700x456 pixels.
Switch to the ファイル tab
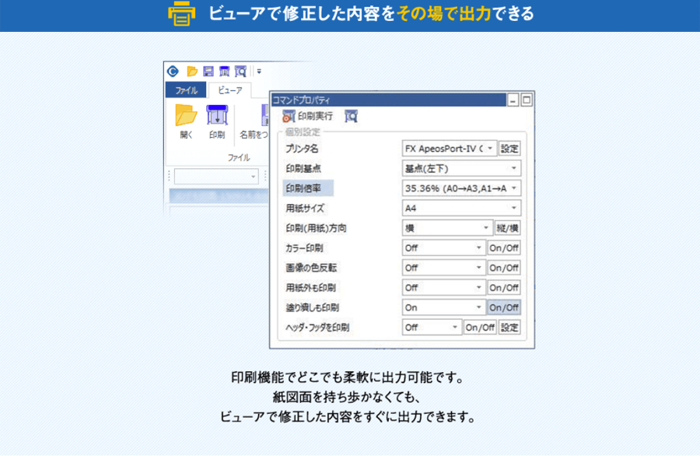tap(185, 91)
